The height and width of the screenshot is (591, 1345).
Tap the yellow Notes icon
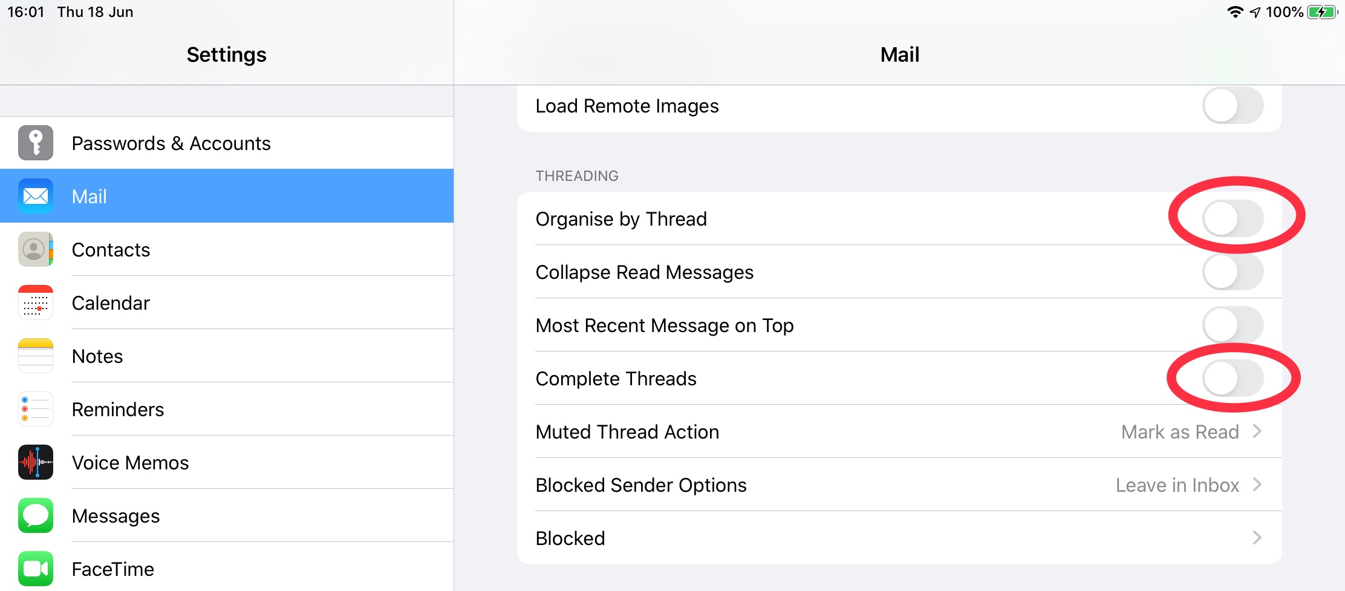point(36,356)
